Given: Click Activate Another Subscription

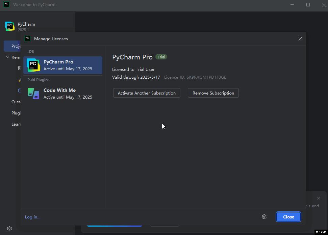Looking at the screenshot, I should [x=146, y=93].
